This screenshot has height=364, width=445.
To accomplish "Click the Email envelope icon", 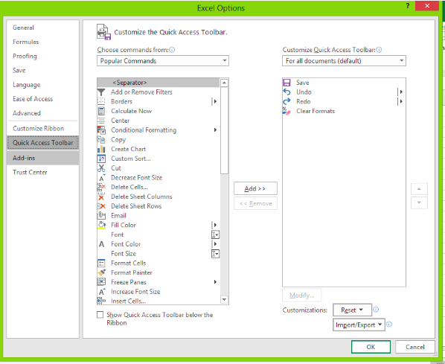I will point(101,216).
